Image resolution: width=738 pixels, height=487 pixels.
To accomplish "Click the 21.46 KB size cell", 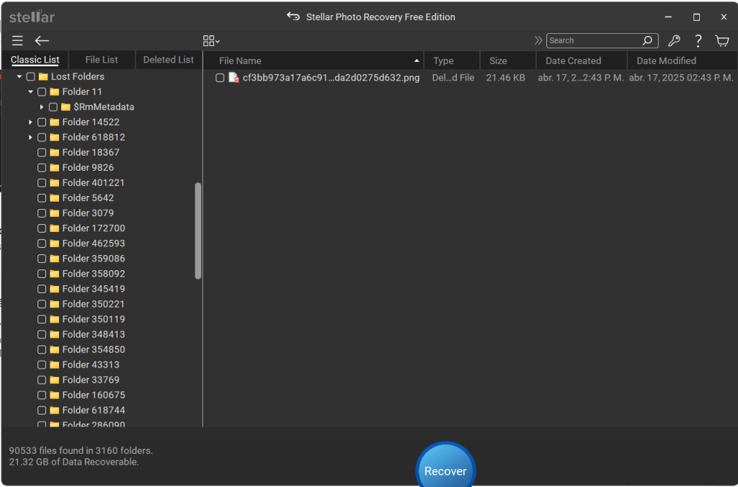I will (505, 78).
